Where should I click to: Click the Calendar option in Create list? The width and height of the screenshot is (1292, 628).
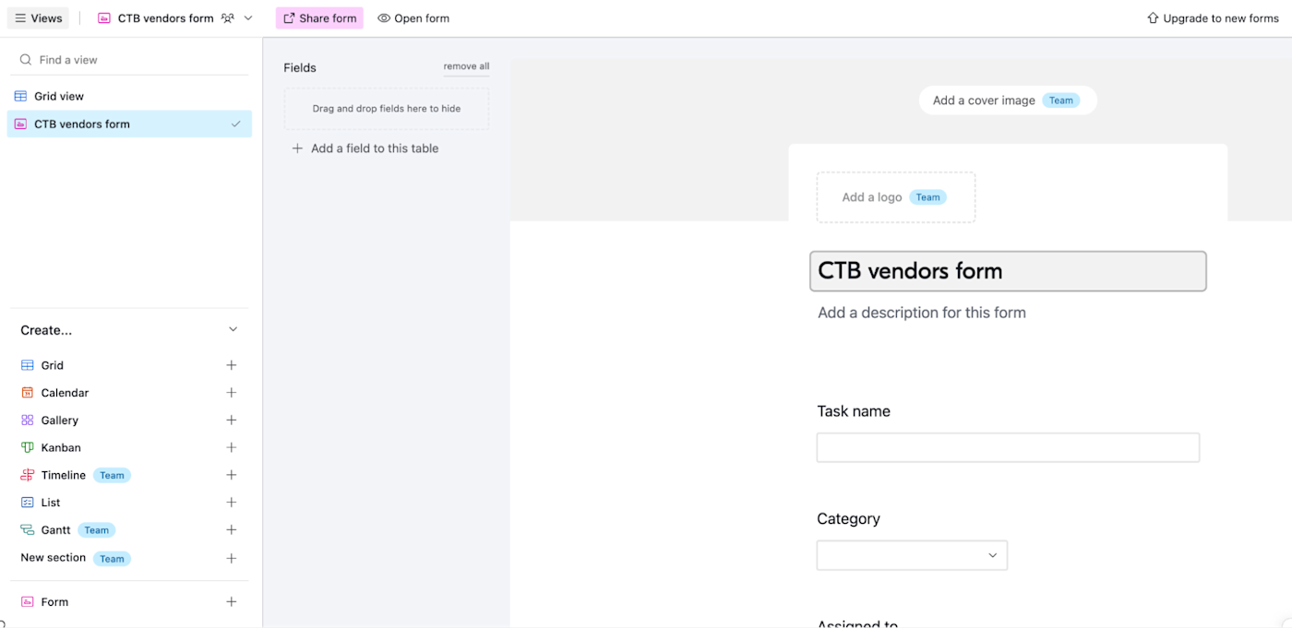click(x=65, y=393)
